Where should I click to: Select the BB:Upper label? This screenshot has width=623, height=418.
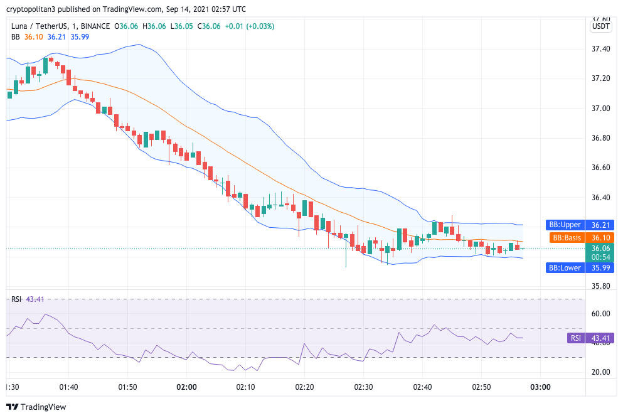pyautogui.click(x=565, y=225)
